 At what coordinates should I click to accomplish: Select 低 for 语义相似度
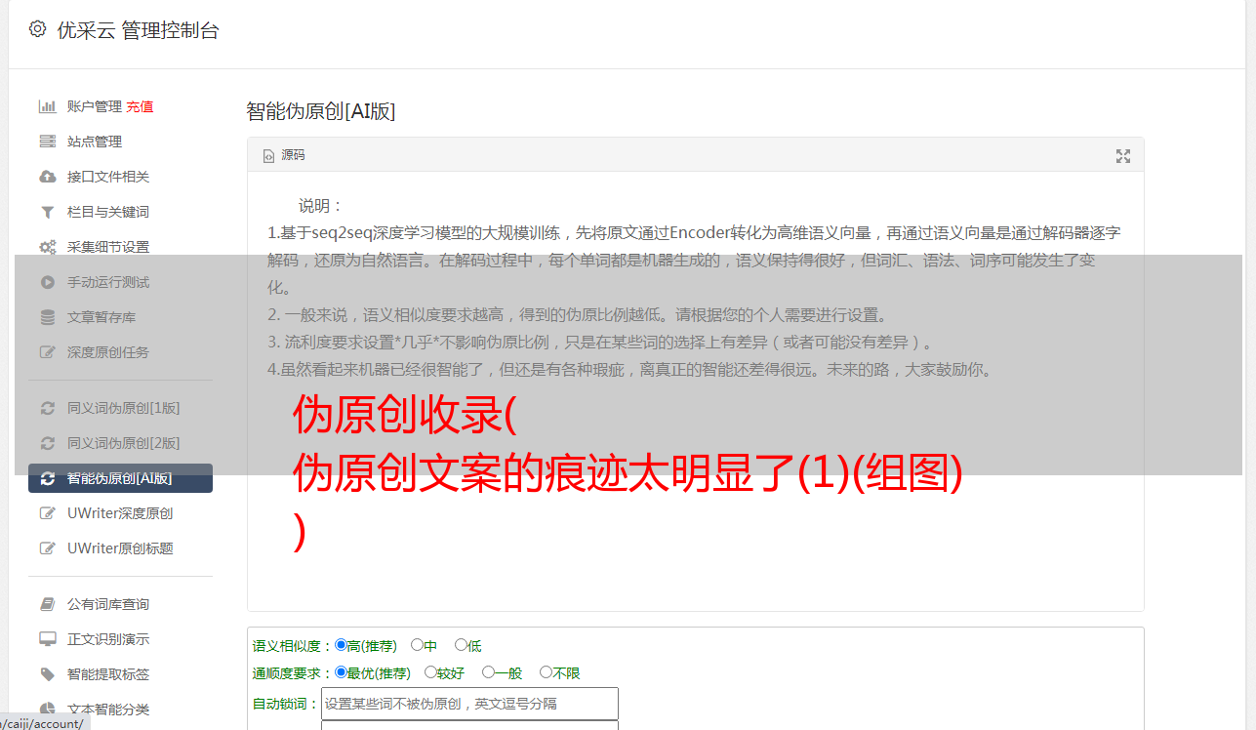click(461, 645)
